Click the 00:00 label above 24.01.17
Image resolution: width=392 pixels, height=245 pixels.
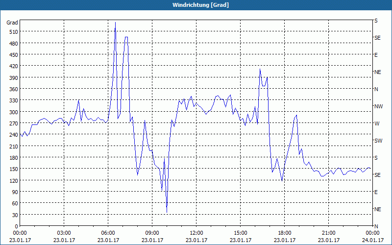(x=373, y=233)
